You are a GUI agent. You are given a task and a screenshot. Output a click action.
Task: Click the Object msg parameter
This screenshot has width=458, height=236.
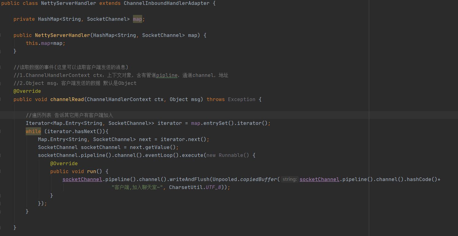[x=185, y=99]
